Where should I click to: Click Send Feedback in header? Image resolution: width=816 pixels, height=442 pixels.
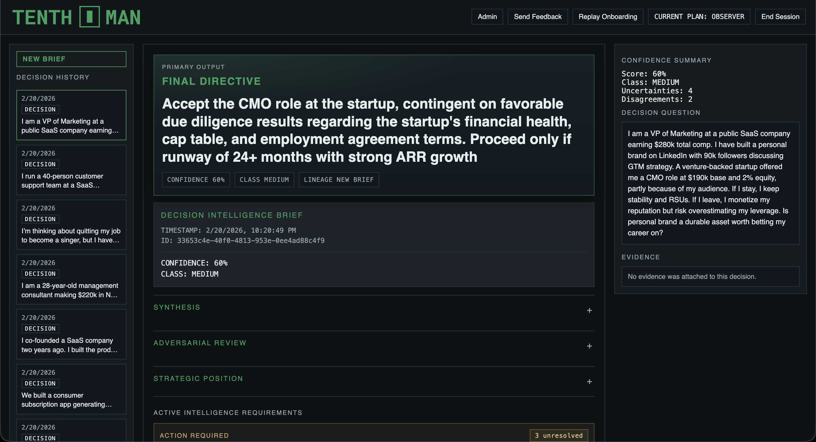537,17
